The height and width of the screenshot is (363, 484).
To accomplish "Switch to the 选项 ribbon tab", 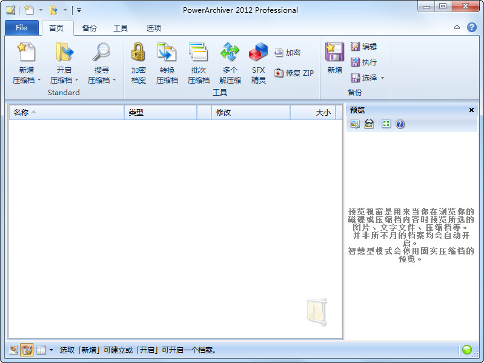I will coord(153,28).
